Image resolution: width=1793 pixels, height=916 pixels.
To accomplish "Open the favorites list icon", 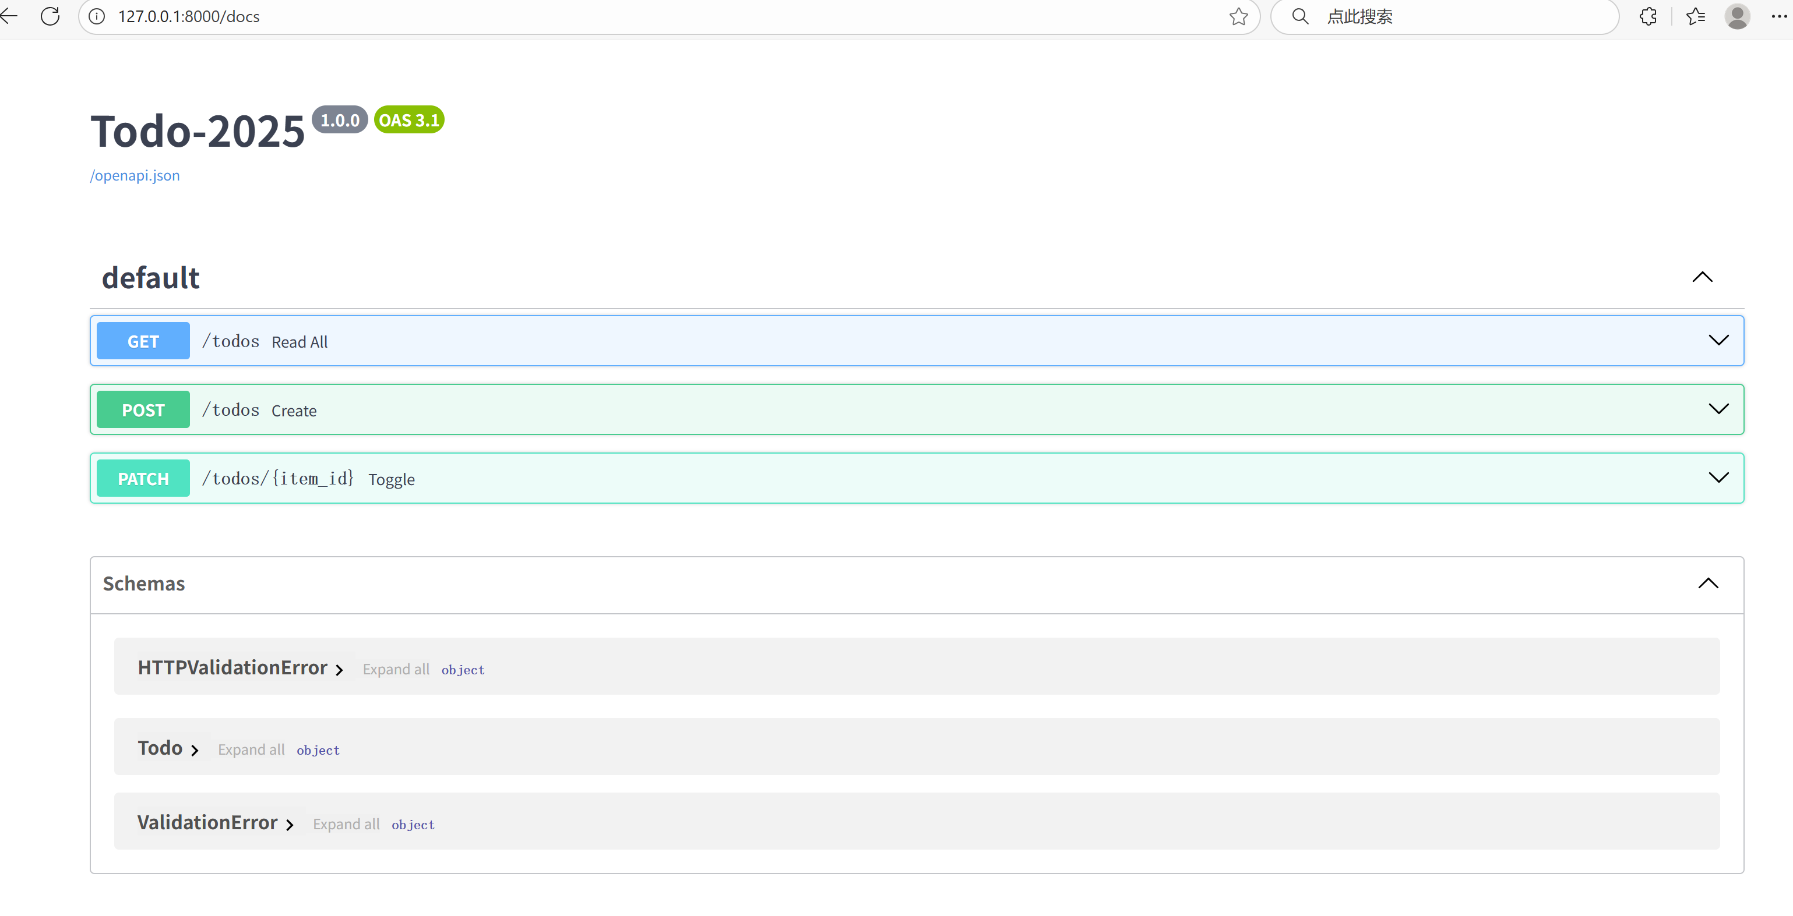I will [1696, 16].
